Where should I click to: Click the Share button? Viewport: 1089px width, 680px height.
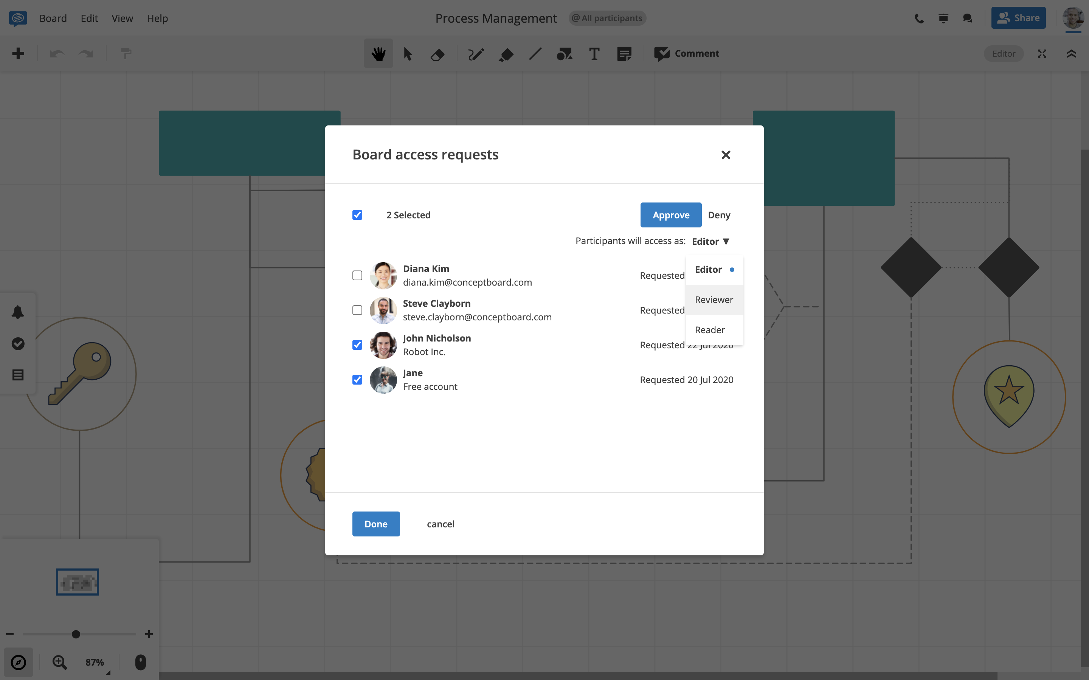coord(1018,18)
